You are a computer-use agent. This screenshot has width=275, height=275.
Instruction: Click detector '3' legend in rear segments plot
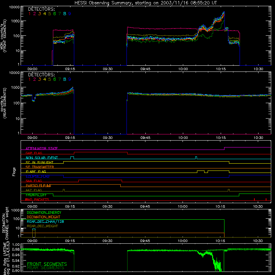pyautogui.click(x=40, y=79)
